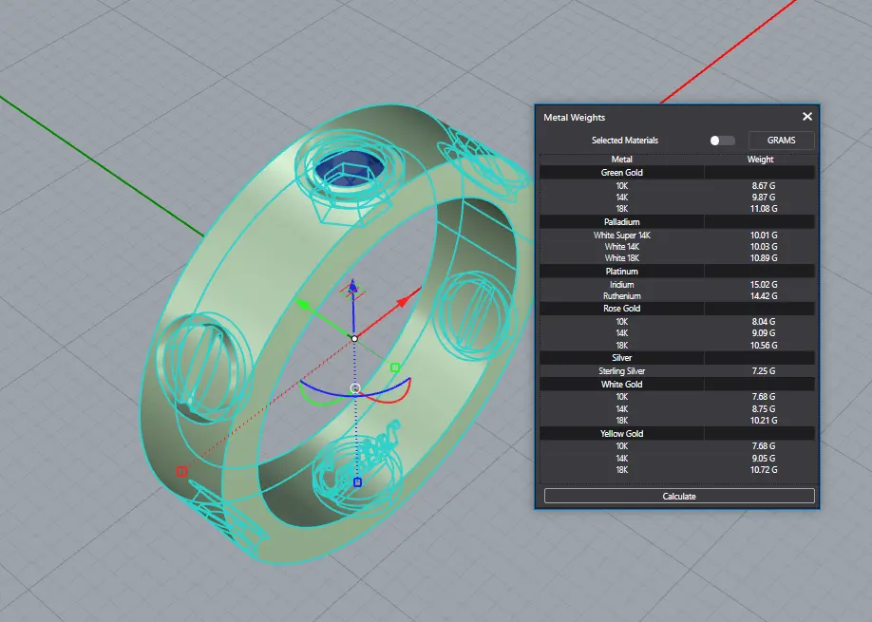Screen dimensions: 872x622
Task: Click the Green Gold group header
Action: [622, 173]
